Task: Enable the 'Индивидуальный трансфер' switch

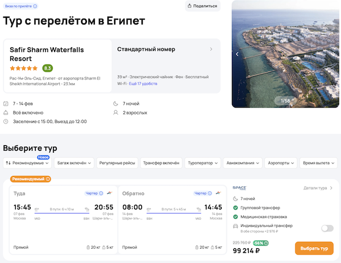Action: (x=327, y=228)
